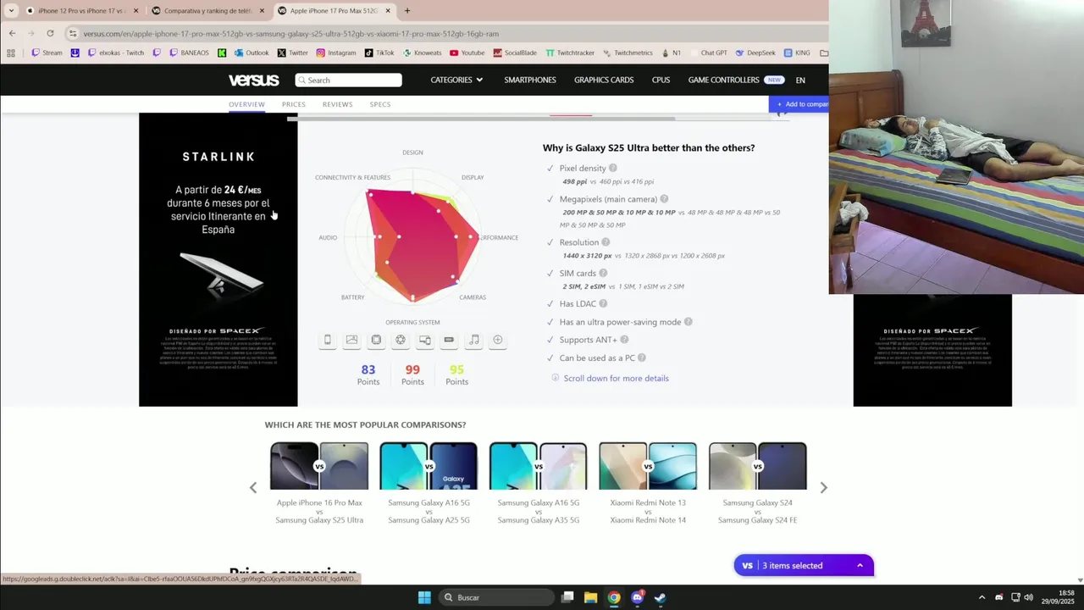This screenshot has height=610, width=1084.
Task: Open Galaxy A16 5G vs Galaxy A25 5G comparison
Action: pyautogui.click(x=429, y=483)
